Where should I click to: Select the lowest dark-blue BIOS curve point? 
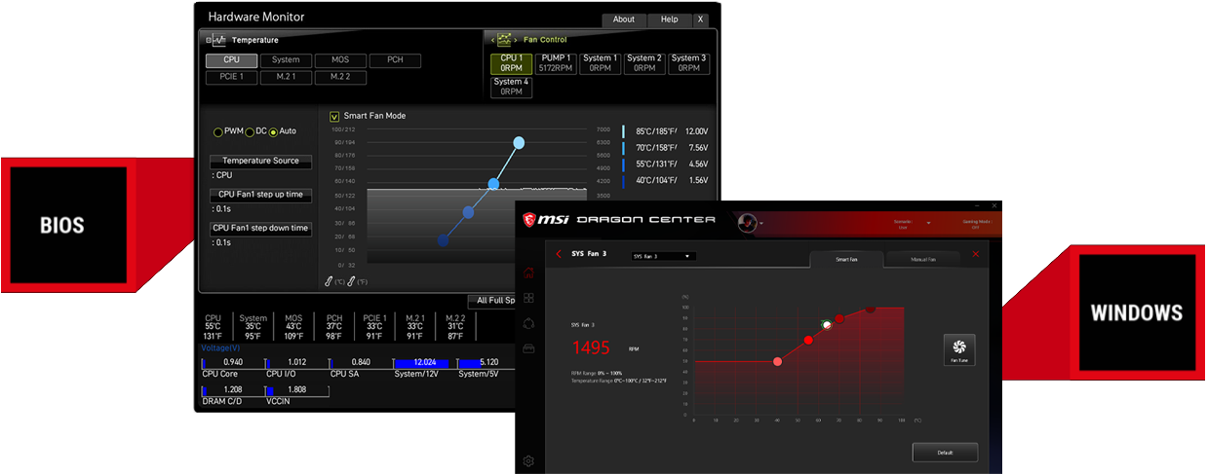pyautogui.click(x=444, y=240)
